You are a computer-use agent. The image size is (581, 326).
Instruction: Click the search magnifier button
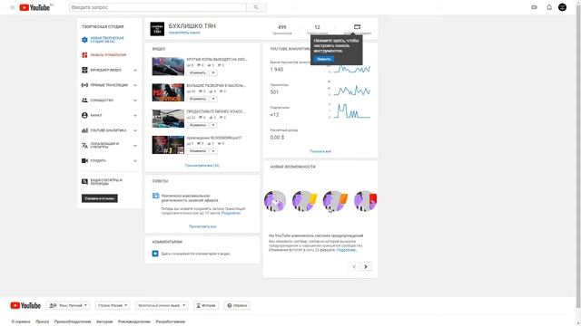256,7
